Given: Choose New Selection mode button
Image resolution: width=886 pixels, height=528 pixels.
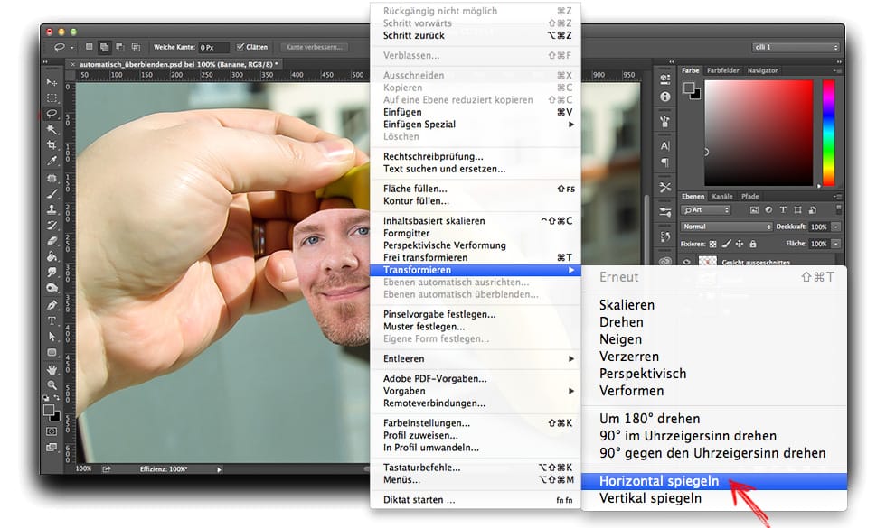Looking at the screenshot, I should tap(89, 47).
